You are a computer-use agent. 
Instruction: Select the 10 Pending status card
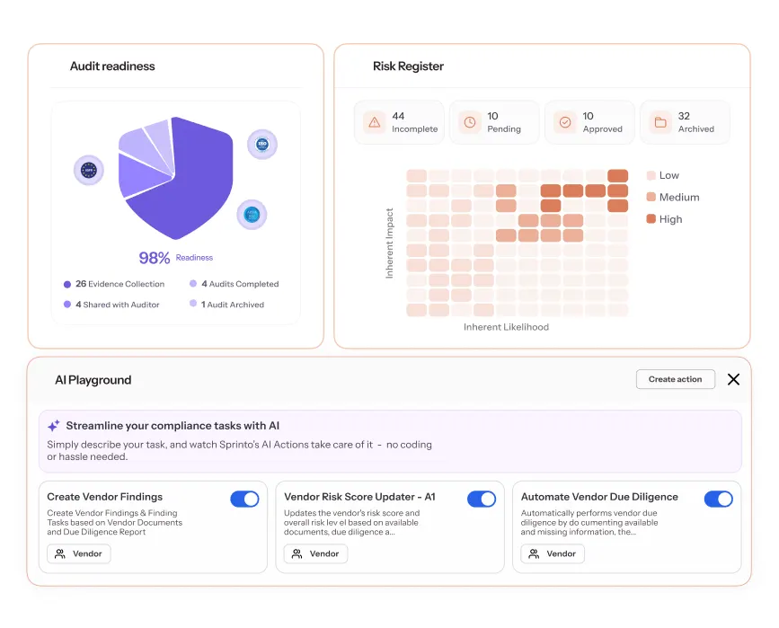tap(495, 122)
